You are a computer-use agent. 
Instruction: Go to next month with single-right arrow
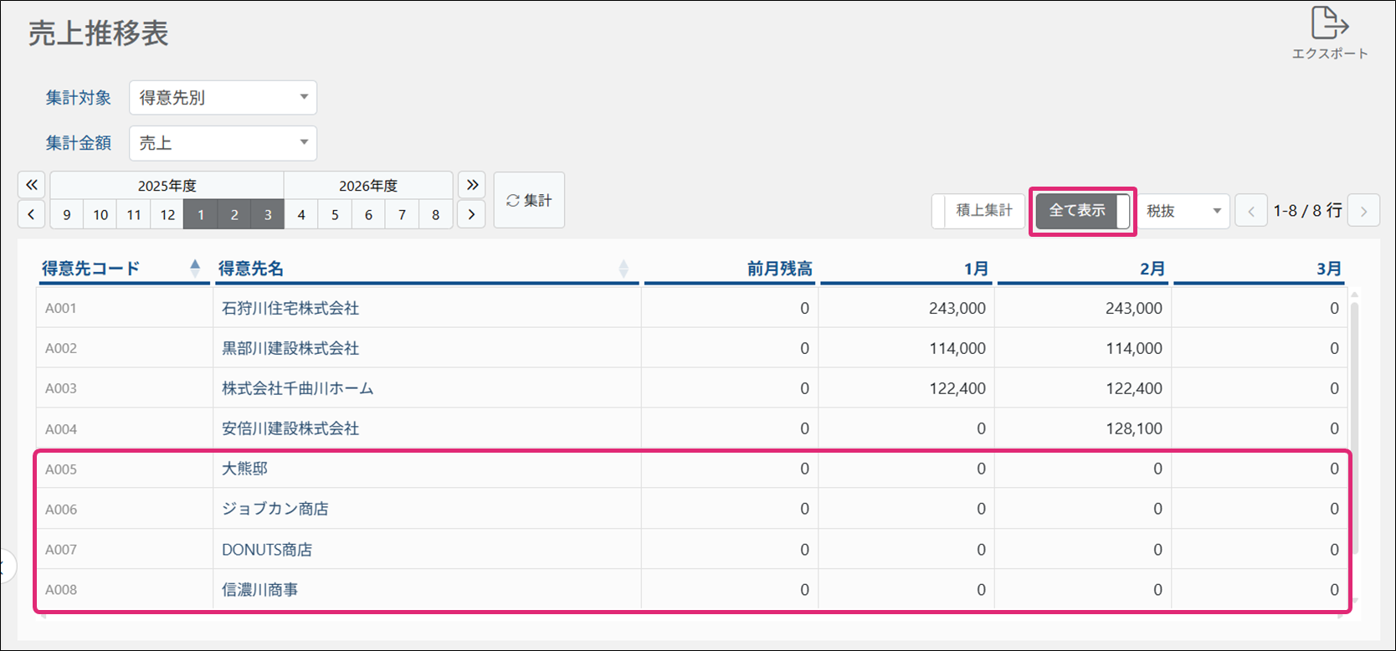point(472,214)
